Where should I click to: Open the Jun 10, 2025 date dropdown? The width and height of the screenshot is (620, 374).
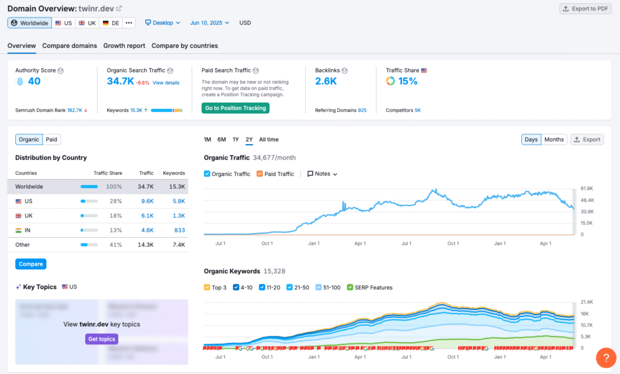click(x=209, y=23)
